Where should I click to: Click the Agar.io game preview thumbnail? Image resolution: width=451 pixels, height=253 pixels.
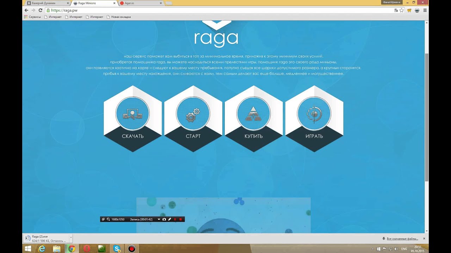pos(223,215)
